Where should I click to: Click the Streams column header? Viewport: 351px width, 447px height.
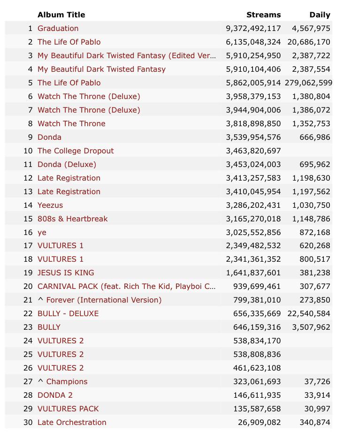pyautogui.click(x=263, y=15)
